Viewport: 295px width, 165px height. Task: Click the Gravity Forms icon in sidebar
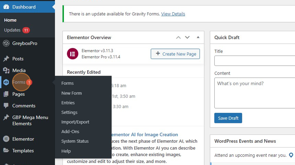tap(6, 82)
